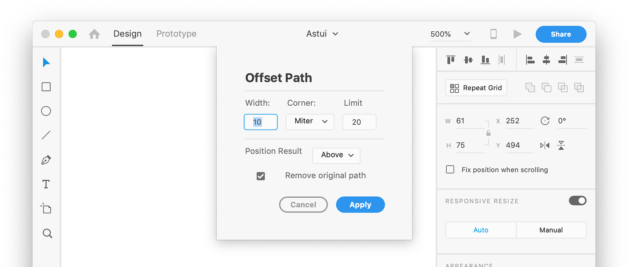The width and height of the screenshot is (628, 267).
Task: Select the Rectangle tool
Action: pyautogui.click(x=46, y=87)
